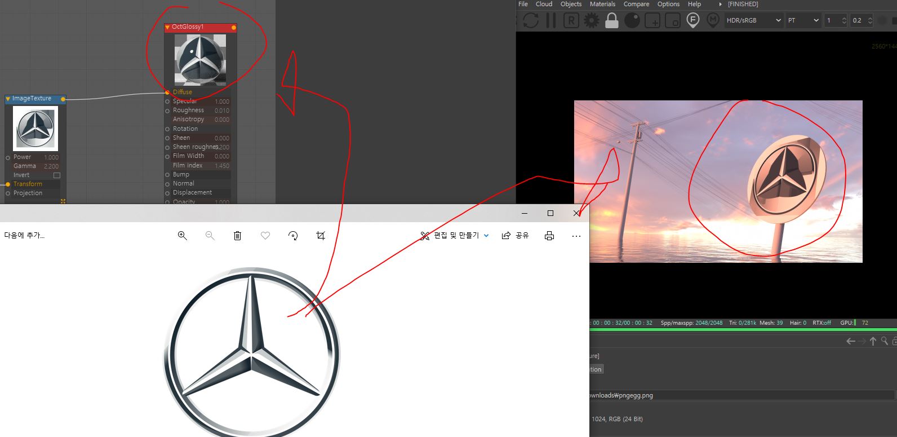Add photo to favorites heart icon

tap(265, 235)
